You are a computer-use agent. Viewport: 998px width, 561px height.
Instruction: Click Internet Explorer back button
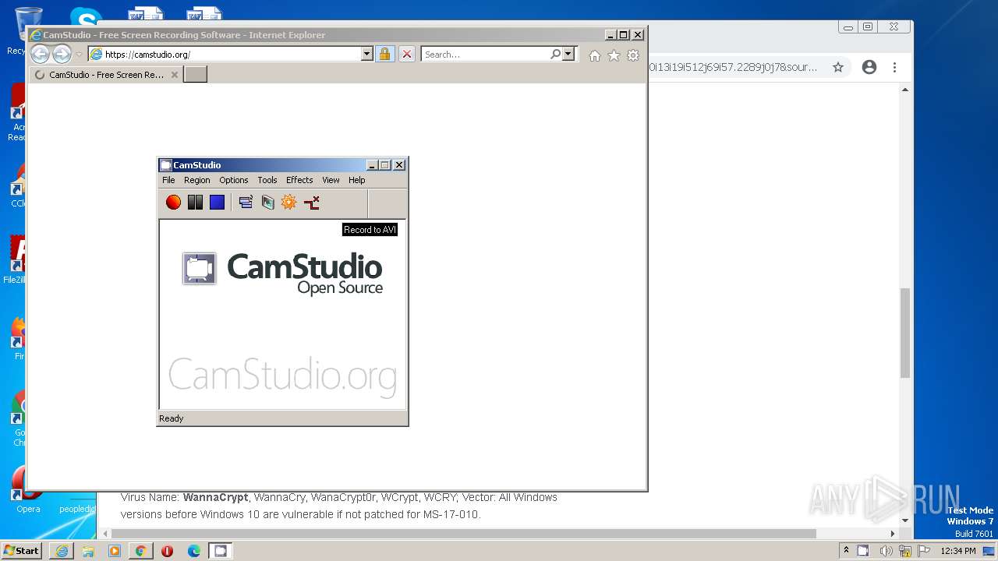[x=40, y=54]
